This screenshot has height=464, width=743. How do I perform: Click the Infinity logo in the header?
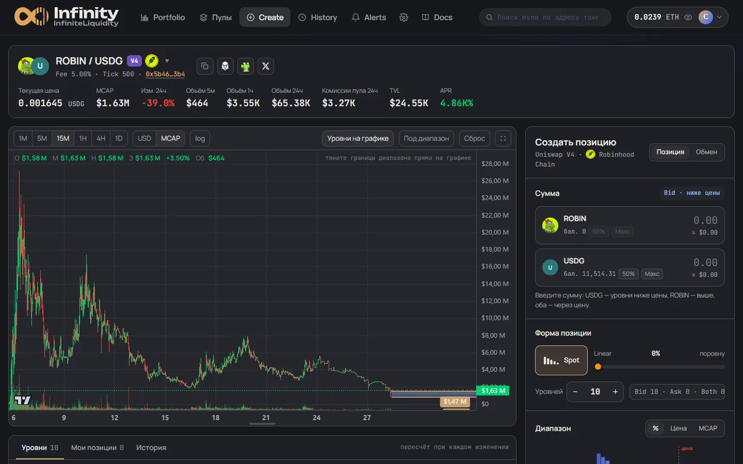(x=67, y=17)
